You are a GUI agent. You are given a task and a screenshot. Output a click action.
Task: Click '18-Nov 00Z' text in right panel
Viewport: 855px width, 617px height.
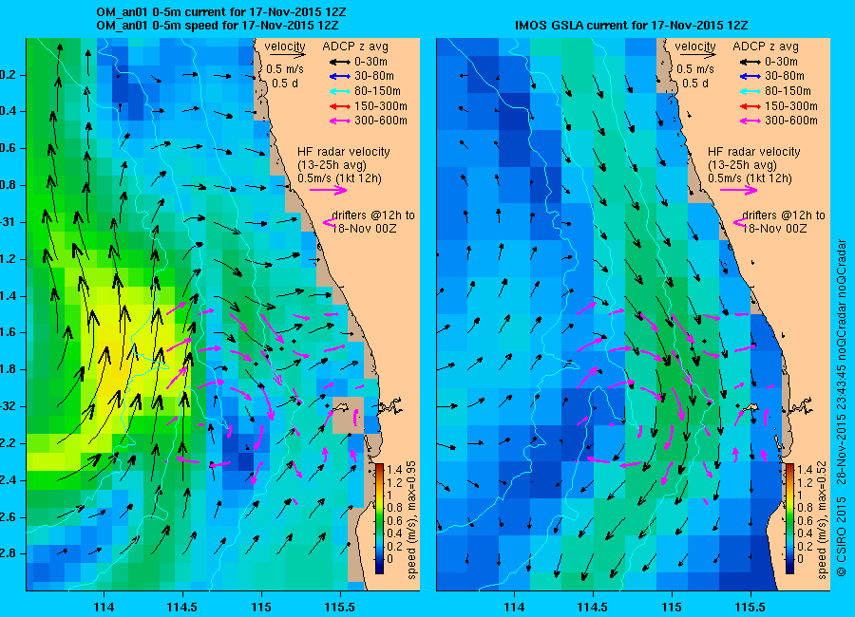pos(774,229)
